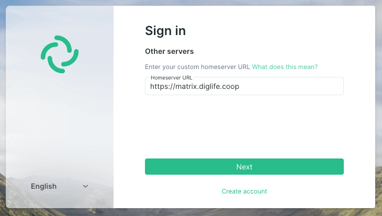Click the floating "Homeserver URL" field label
Image resolution: width=382 pixels, height=216 pixels.
172,78
